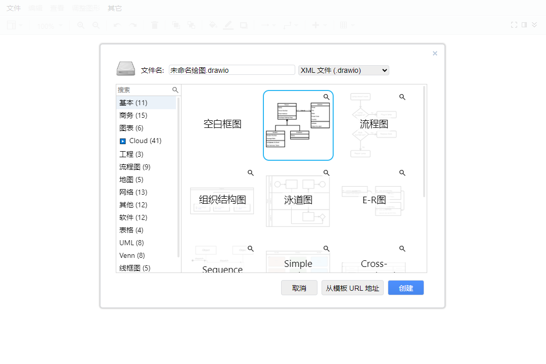Viewport: 546px width, 364px height.
Task: Click the 从模板 URL 地址 button
Action: 352,288
